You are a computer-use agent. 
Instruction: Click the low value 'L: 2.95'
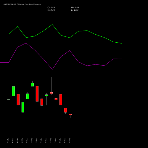tap(75, 10)
